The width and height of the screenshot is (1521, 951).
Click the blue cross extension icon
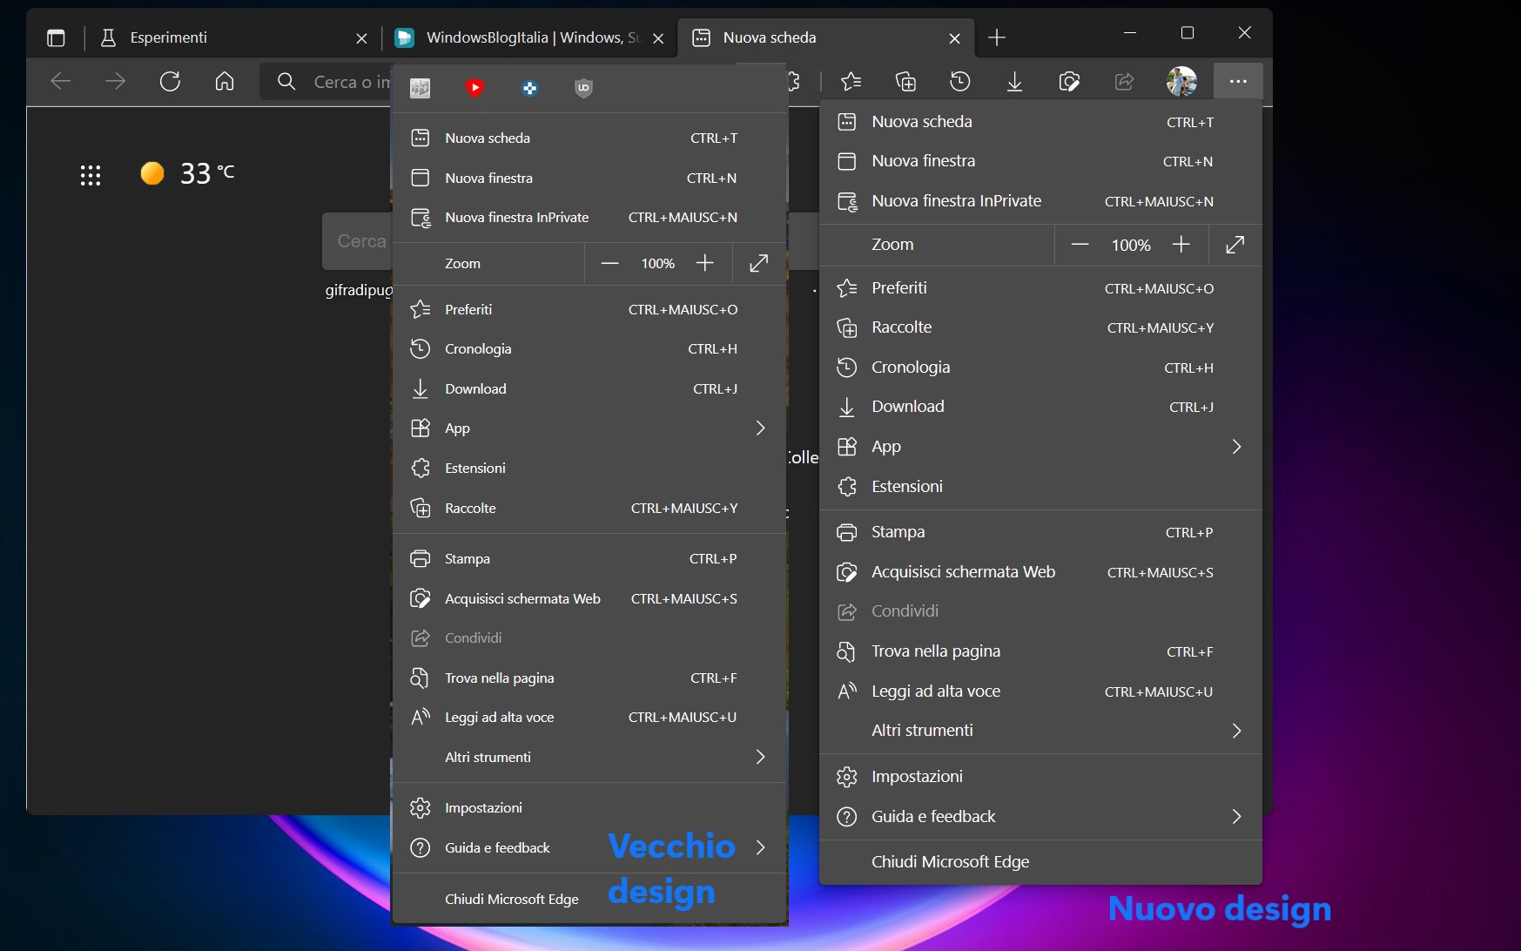point(529,88)
